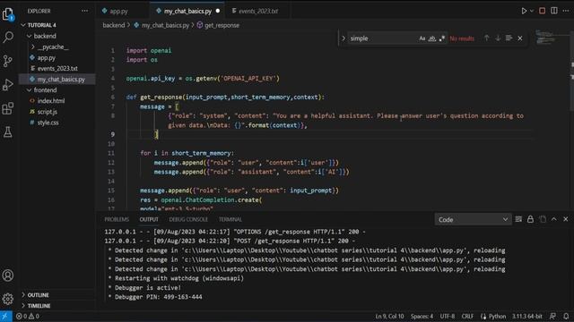Click the backend breadcrumb
Image resolution: width=574 pixels, height=322 pixels.
point(114,25)
